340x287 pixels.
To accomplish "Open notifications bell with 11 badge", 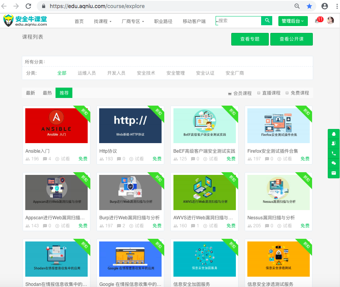I will (319, 20).
